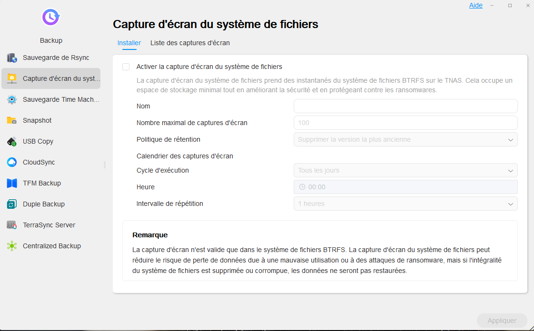The height and width of the screenshot is (331, 534).
Task: Minimize the Backup window
Action: tap(492, 5)
